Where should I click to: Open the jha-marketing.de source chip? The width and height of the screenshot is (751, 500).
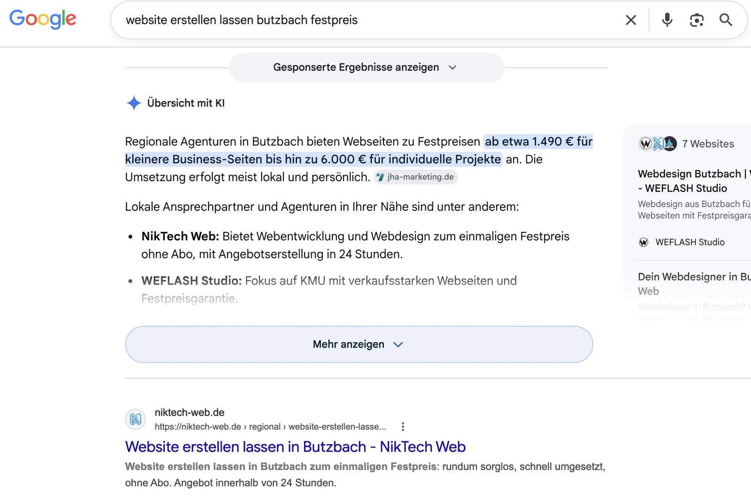click(x=416, y=177)
